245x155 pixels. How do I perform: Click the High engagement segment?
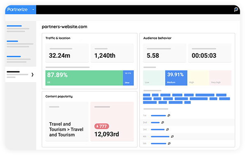[198, 78]
